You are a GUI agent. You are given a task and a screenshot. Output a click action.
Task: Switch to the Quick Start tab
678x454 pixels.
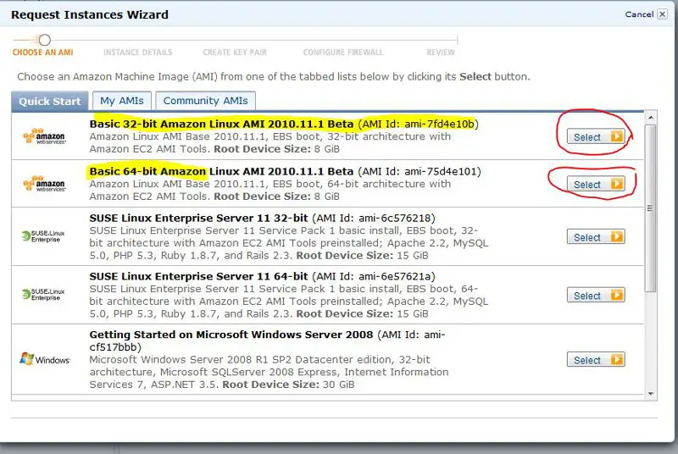click(x=50, y=101)
